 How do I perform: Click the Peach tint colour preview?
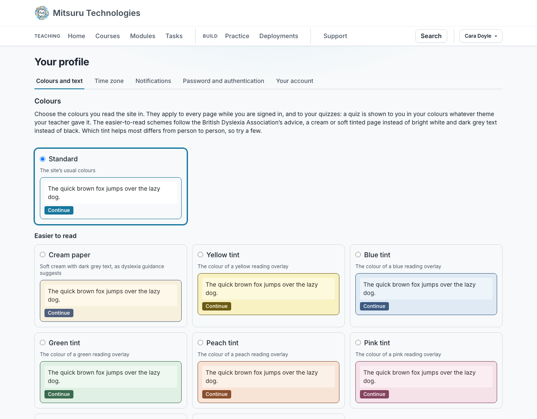click(x=268, y=382)
